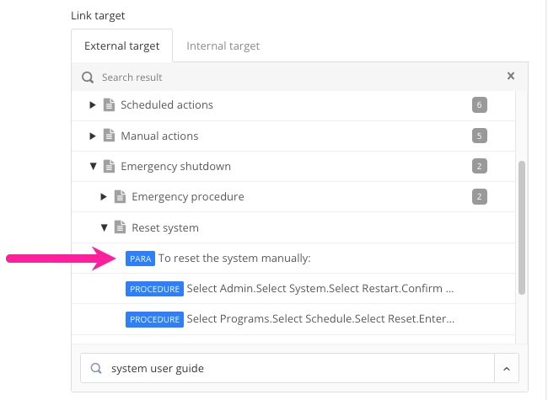Expand the Scheduled actions tree node
This screenshot has height=400, width=548.
click(93, 104)
